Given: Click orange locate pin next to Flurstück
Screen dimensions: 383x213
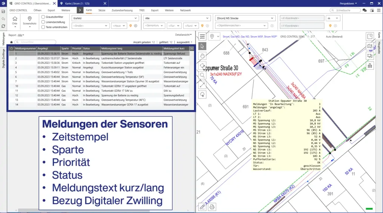Looking at the screenshot, I should (202, 26).
